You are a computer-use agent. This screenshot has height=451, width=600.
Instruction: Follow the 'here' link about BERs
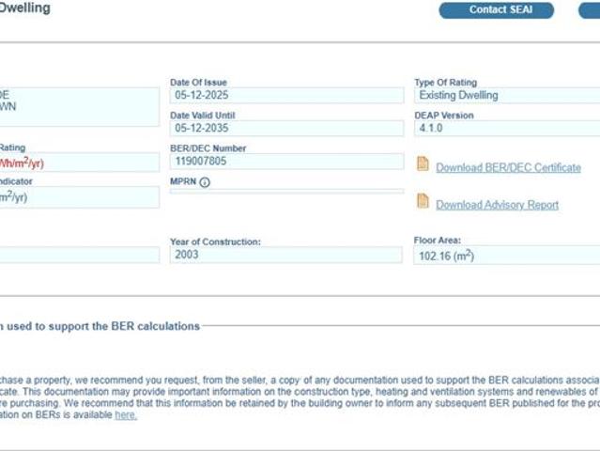point(125,414)
